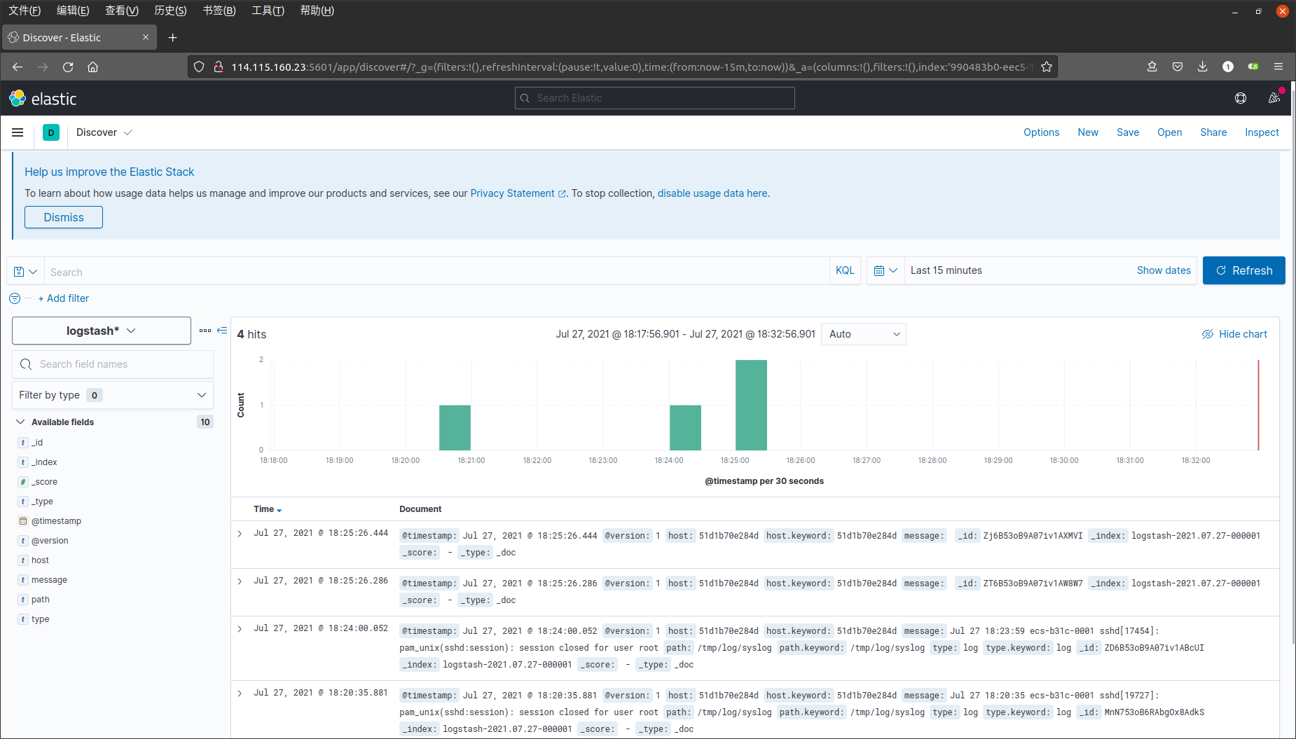
Task: Focus the KQL Search query field
Action: pos(438,272)
